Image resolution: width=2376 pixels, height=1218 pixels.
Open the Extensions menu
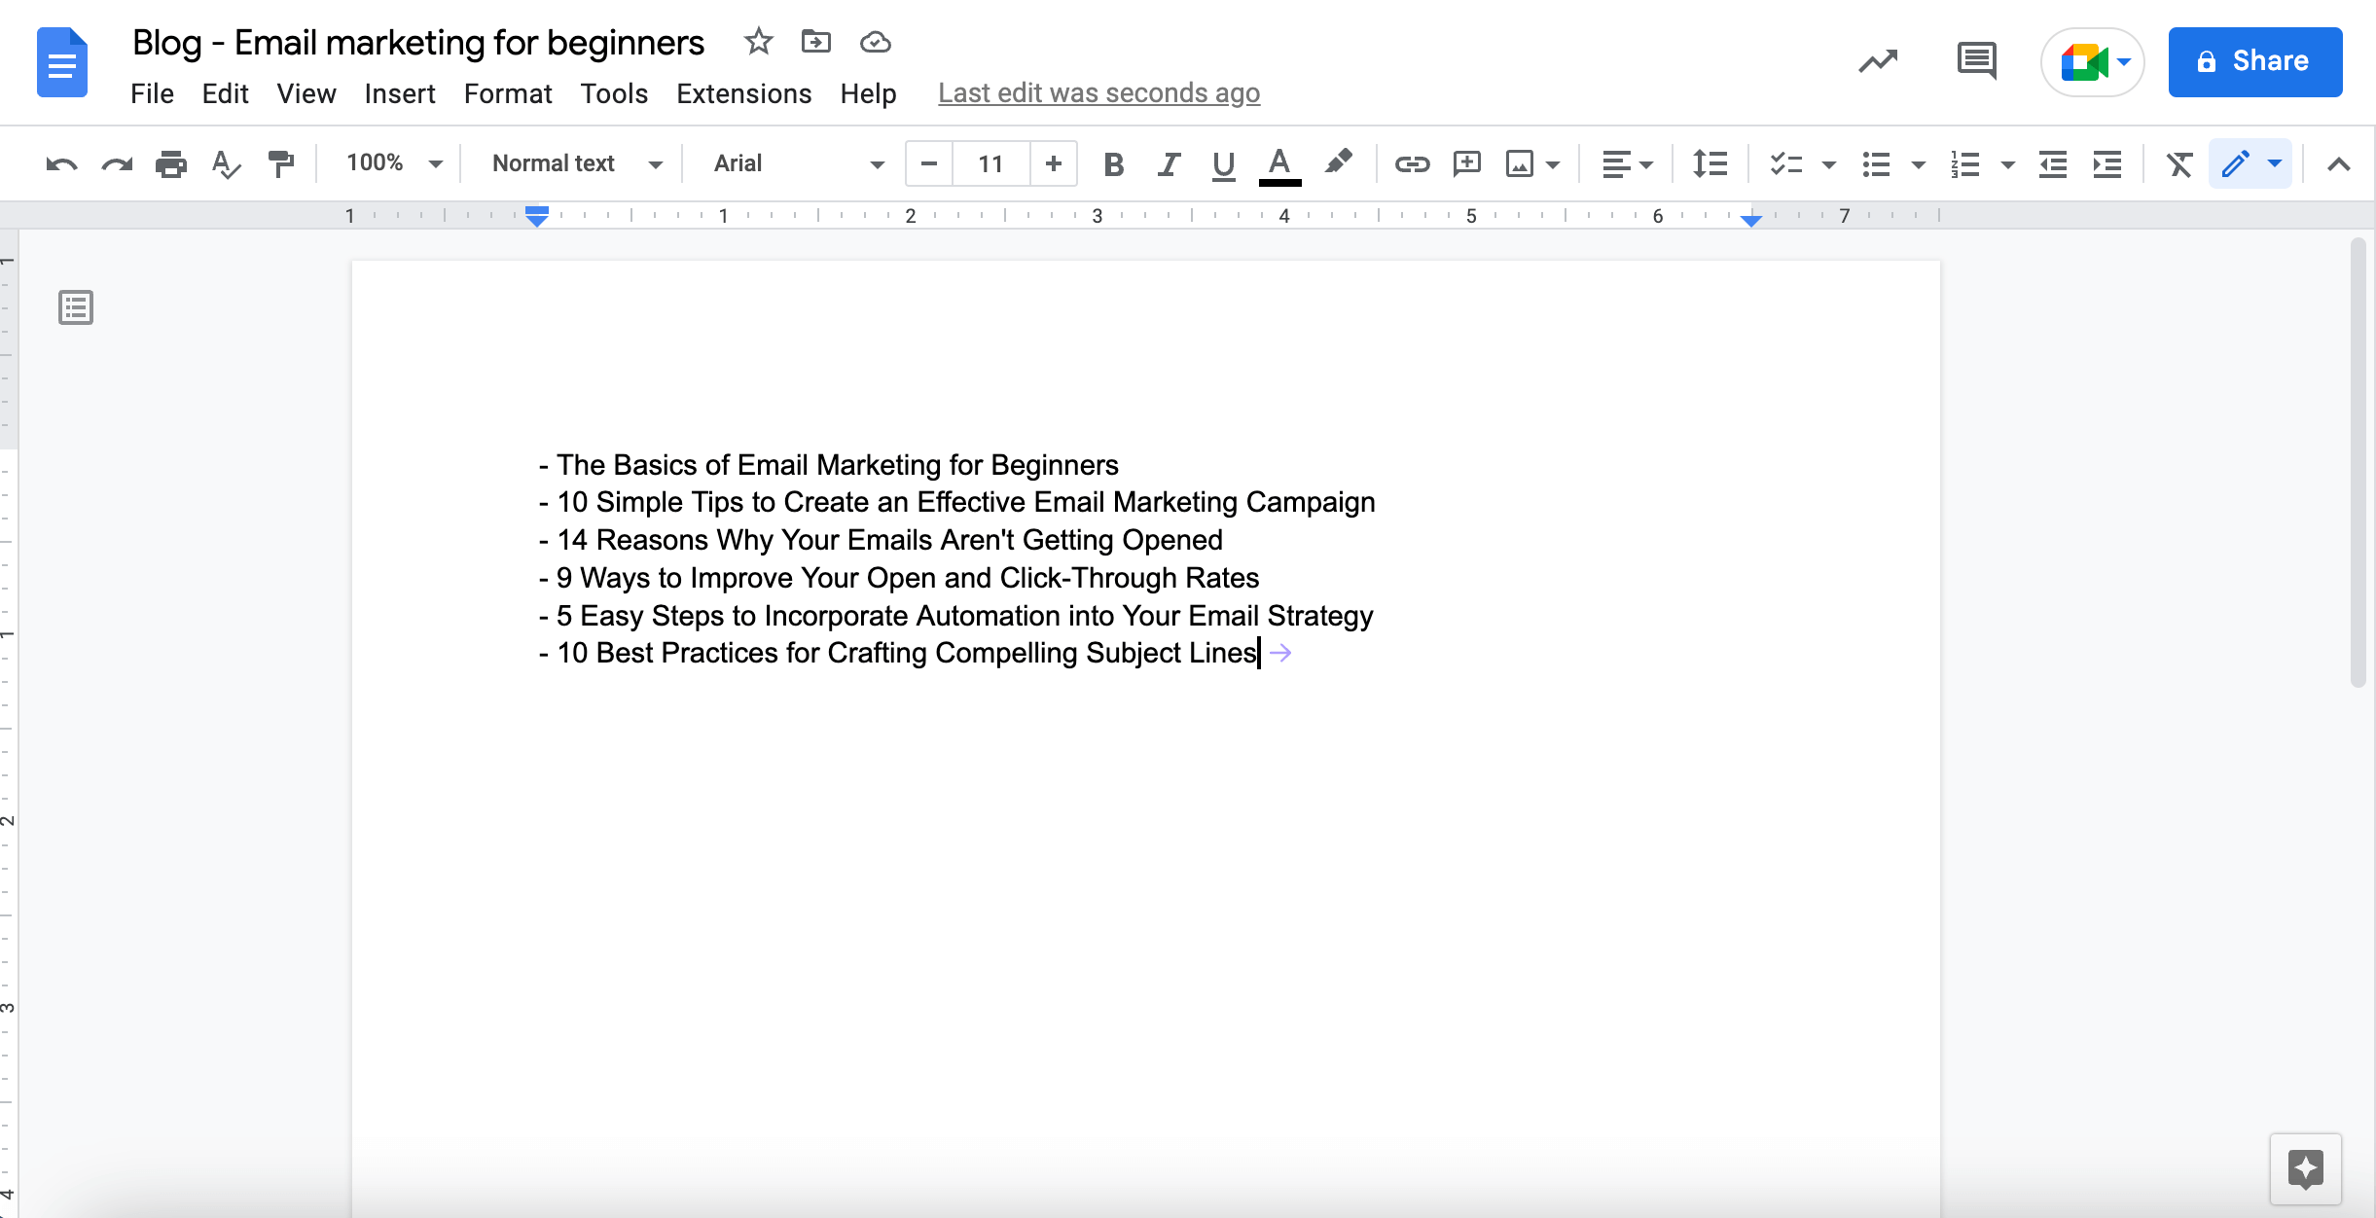tap(743, 93)
